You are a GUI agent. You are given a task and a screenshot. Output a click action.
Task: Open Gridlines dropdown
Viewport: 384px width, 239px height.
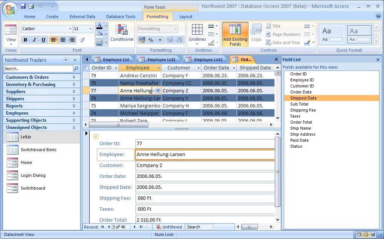[197, 34]
